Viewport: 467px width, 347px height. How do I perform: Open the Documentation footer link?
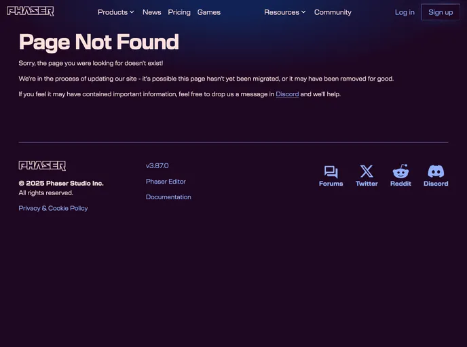(x=168, y=197)
